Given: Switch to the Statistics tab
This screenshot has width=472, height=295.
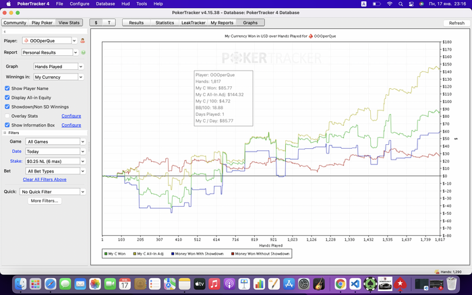Looking at the screenshot, I should click(x=165, y=22).
